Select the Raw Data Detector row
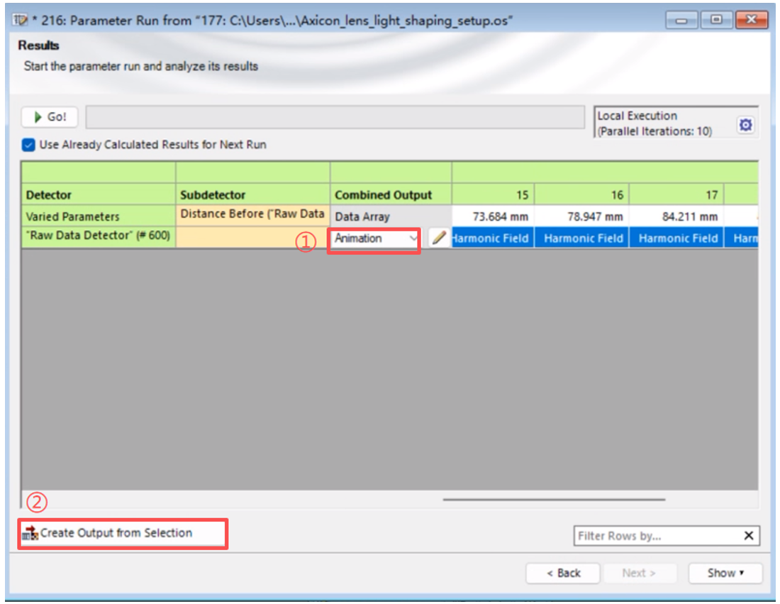 point(98,236)
